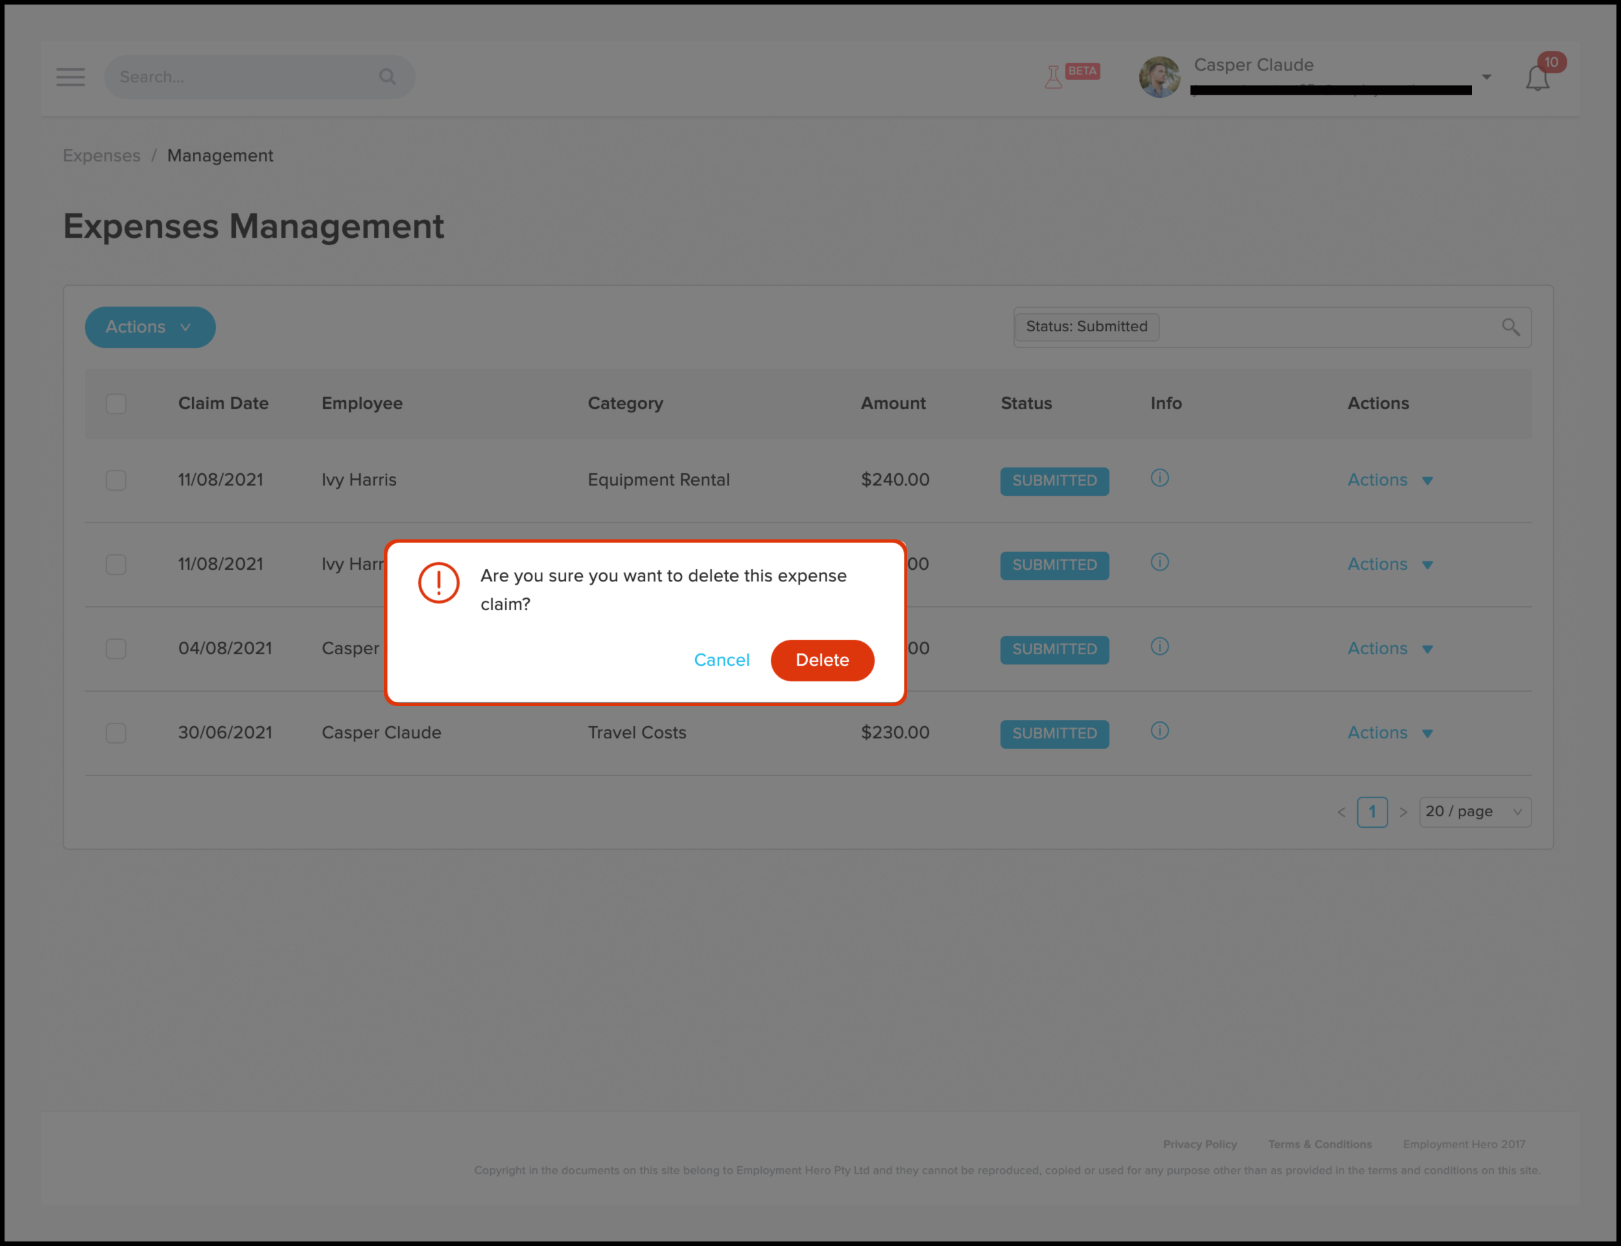The width and height of the screenshot is (1621, 1246).
Task: Select page 1 in pagination
Action: pos(1372,812)
